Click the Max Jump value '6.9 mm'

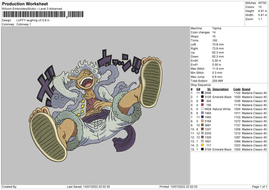pos(217,77)
